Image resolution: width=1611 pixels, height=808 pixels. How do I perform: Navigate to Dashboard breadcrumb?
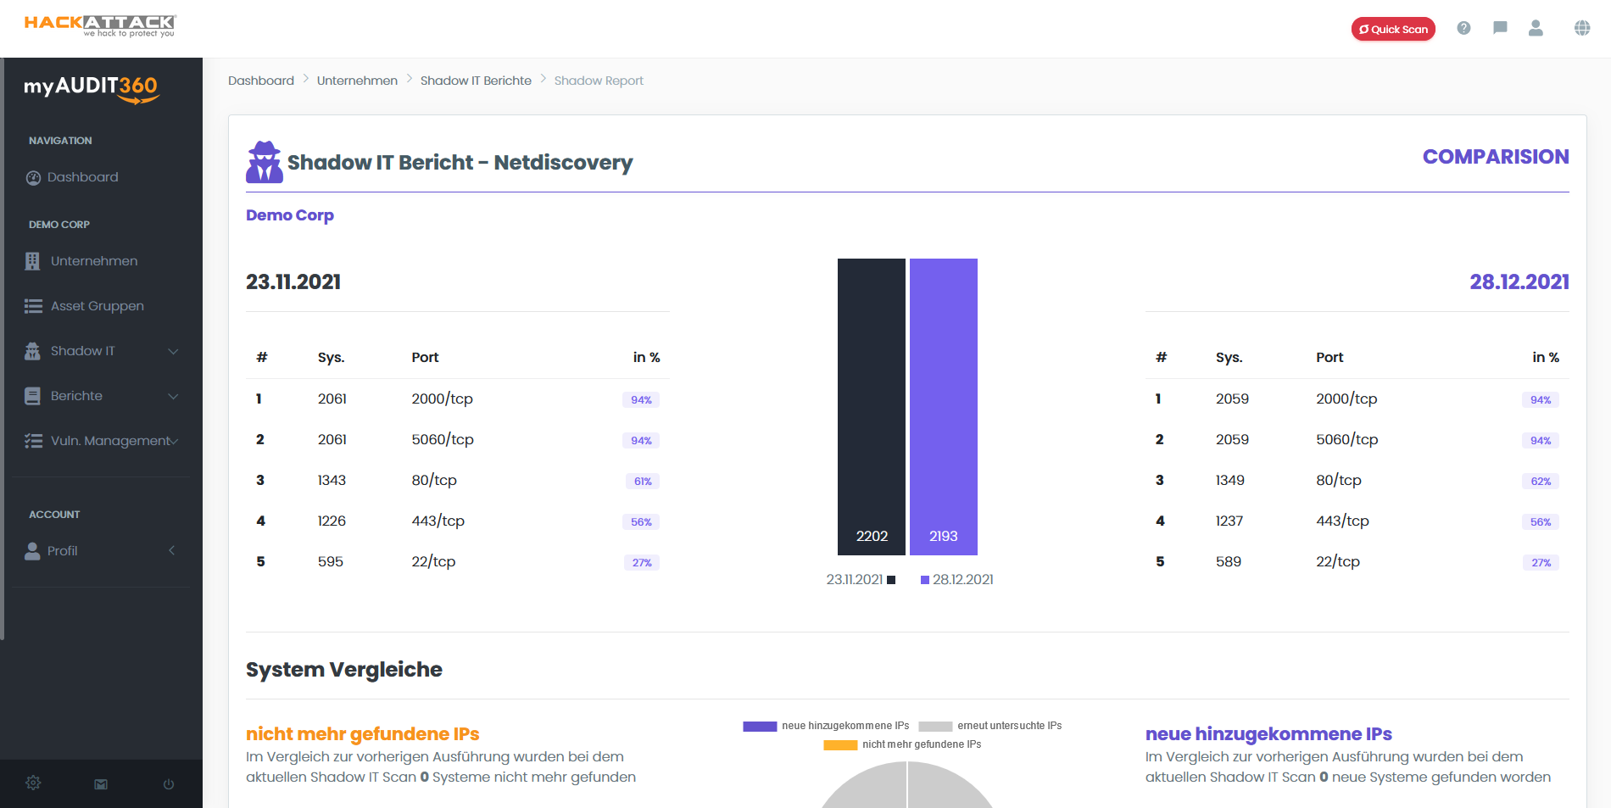tap(261, 81)
